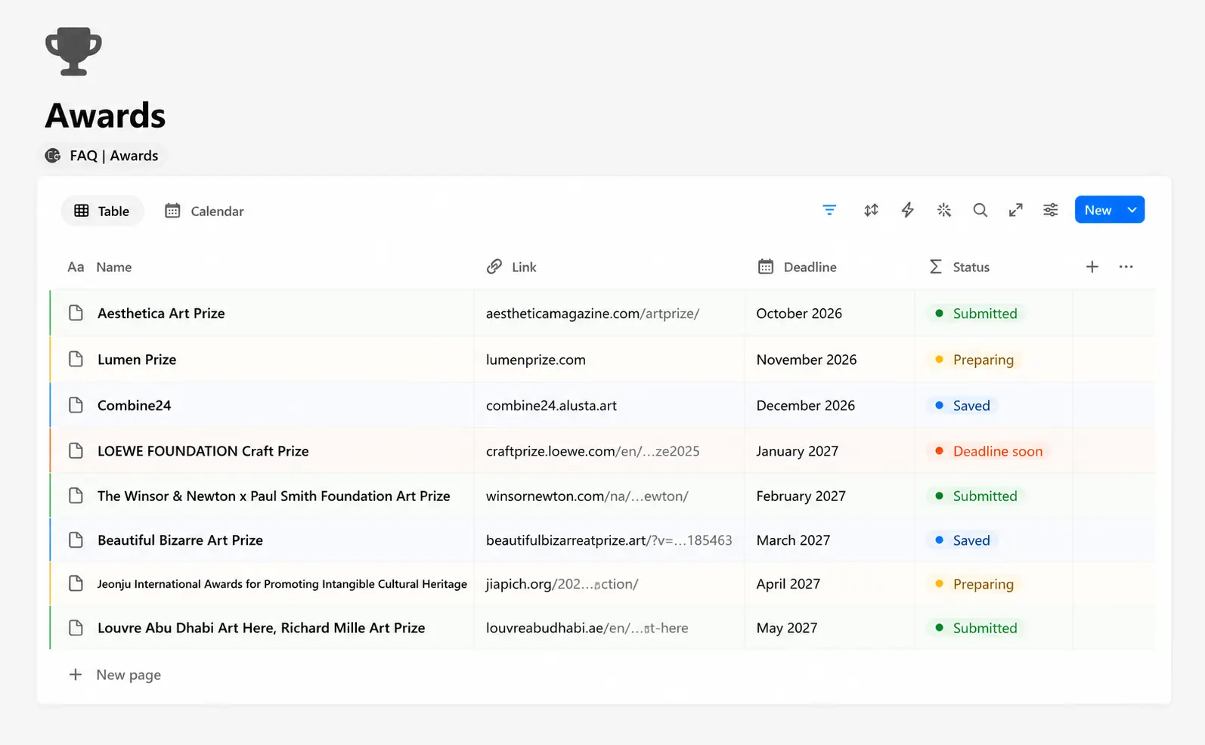This screenshot has width=1205, height=745.
Task: Open the lumenprize.com link
Action: click(535, 359)
